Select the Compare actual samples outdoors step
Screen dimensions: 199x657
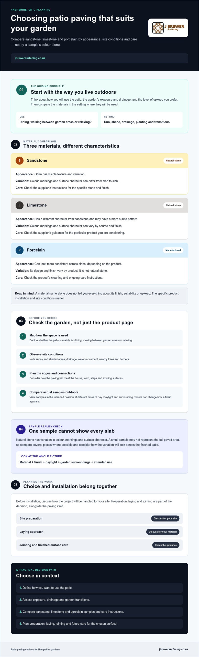[x=99, y=397]
